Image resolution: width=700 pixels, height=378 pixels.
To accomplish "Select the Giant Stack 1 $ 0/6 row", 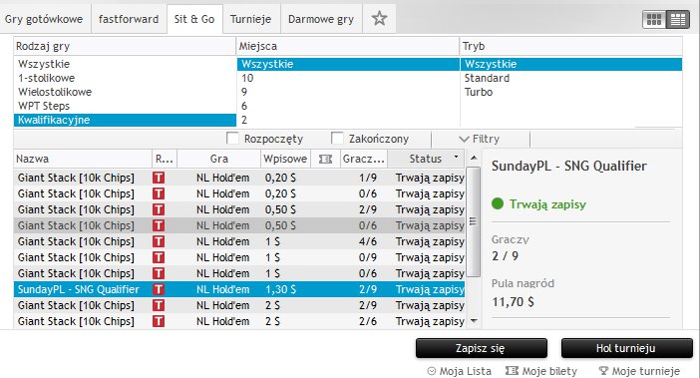I will click(x=239, y=273).
